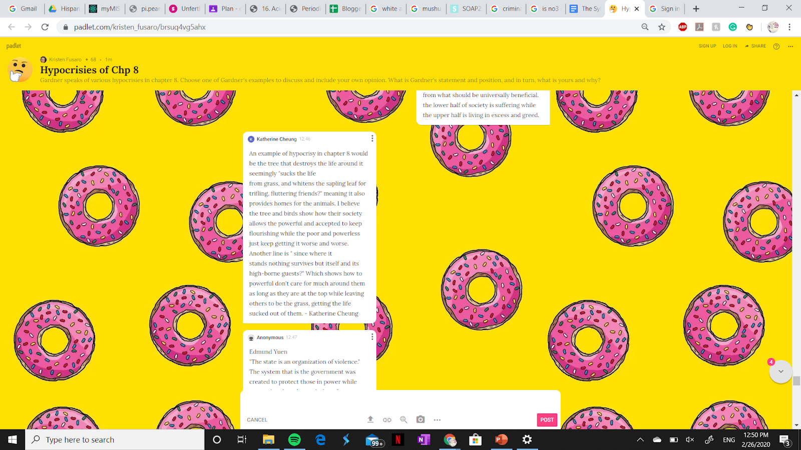The image size is (801, 450).
Task: Open Spotify from the taskbar
Action: [x=294, y=439]
